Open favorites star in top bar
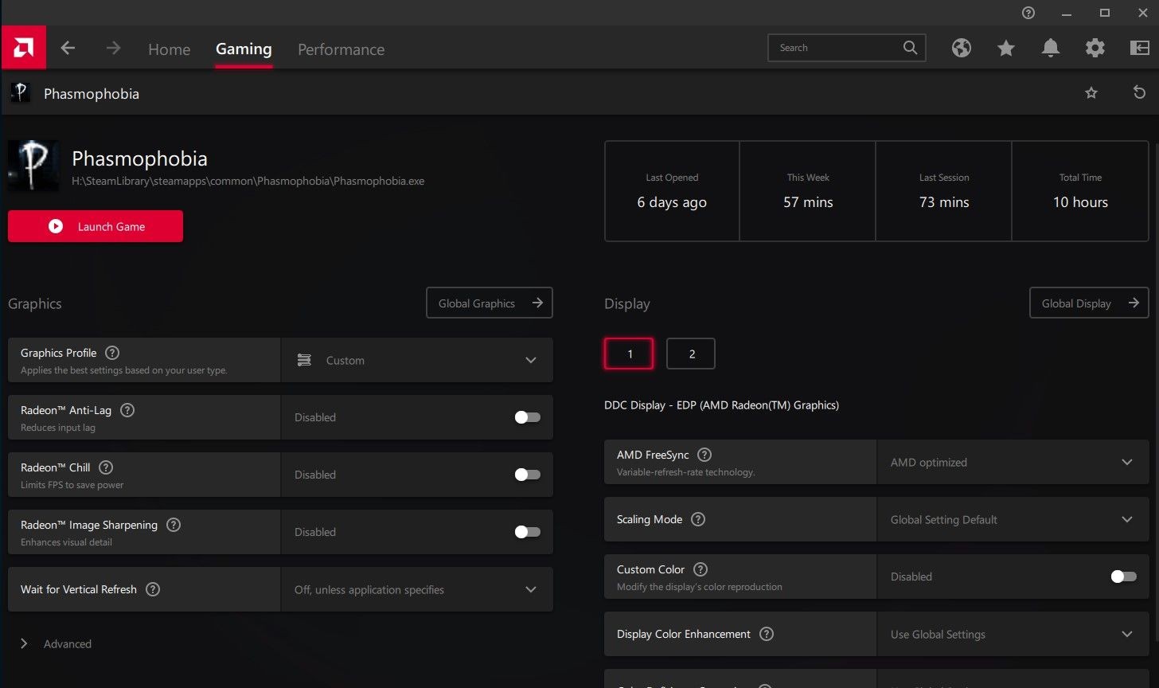 tap(1006, 49)
